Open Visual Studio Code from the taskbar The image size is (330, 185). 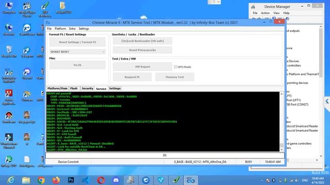click(86, 180)
